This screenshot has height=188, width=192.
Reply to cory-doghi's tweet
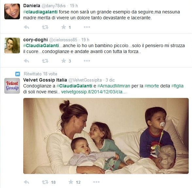click(x=26, y=61)
